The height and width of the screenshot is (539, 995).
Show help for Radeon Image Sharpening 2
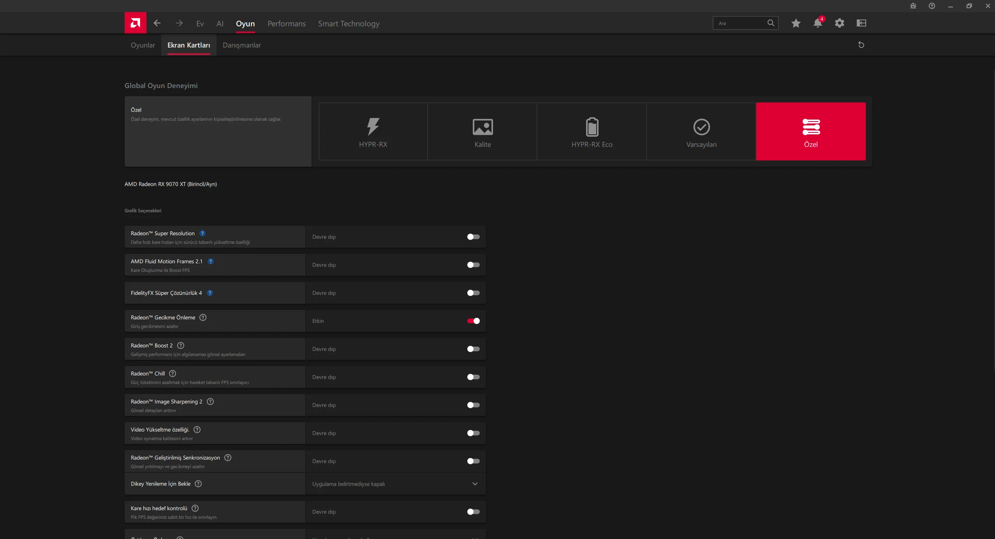[210, 402]
